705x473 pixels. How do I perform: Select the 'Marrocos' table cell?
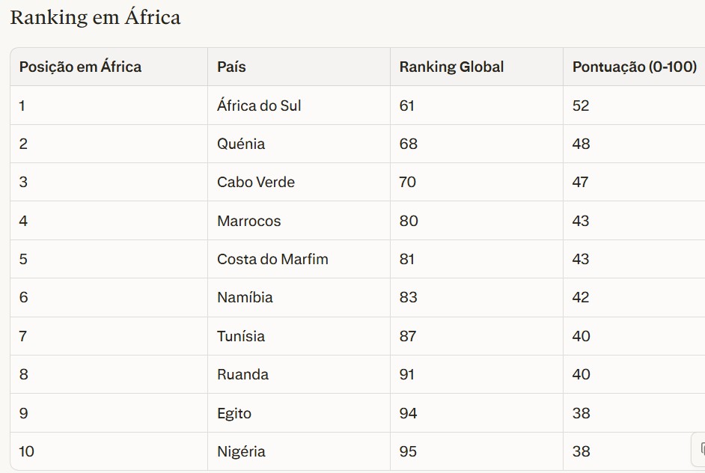point(249,221)
